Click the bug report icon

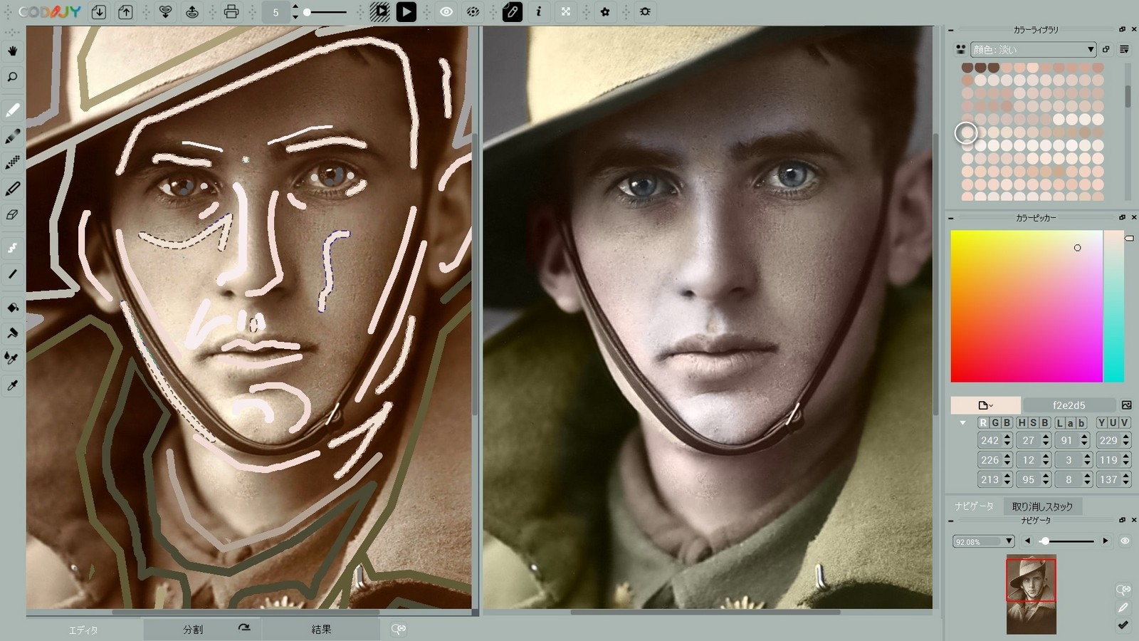645,12
